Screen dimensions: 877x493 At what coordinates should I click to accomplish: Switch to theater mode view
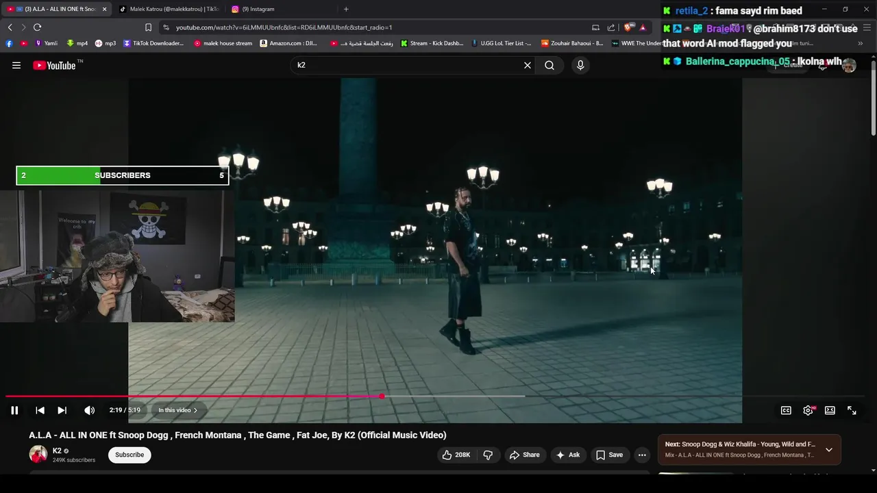pyautogui.click(x=830, y=410)
